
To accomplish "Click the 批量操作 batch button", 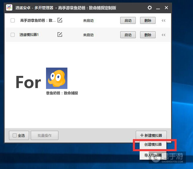I will 45,135.
